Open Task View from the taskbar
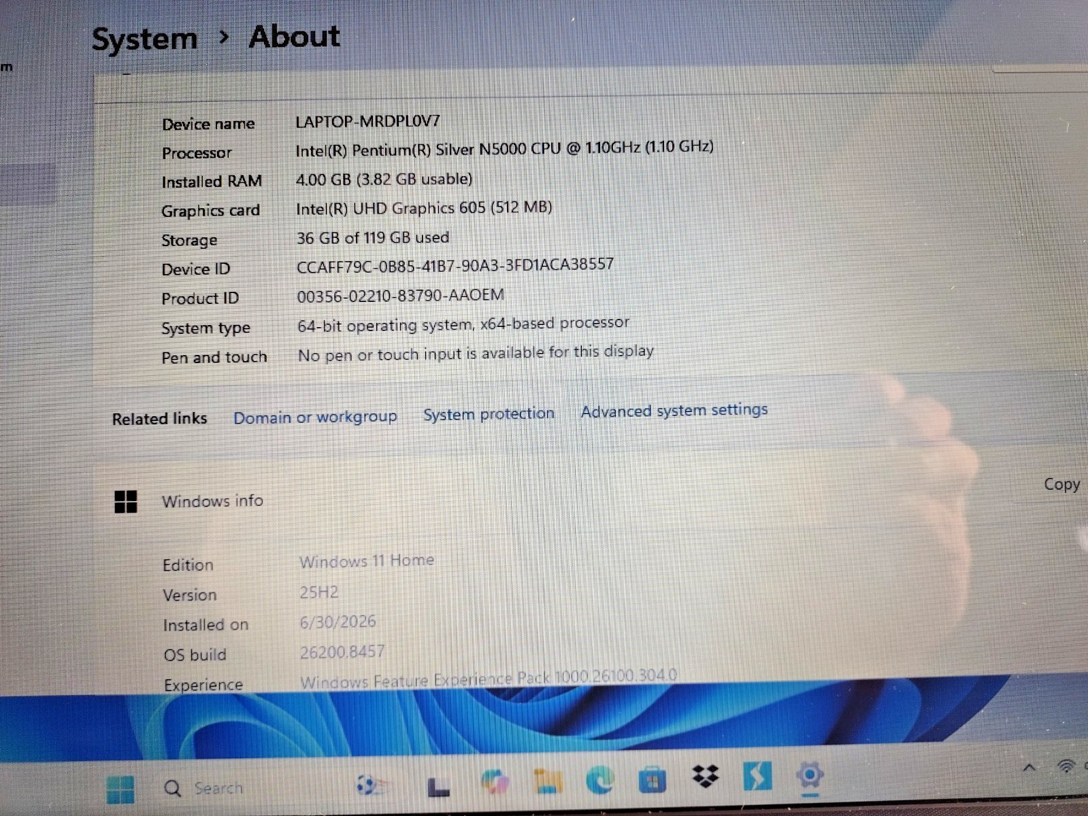The image size is (1088, 816). tap(438, 787)
